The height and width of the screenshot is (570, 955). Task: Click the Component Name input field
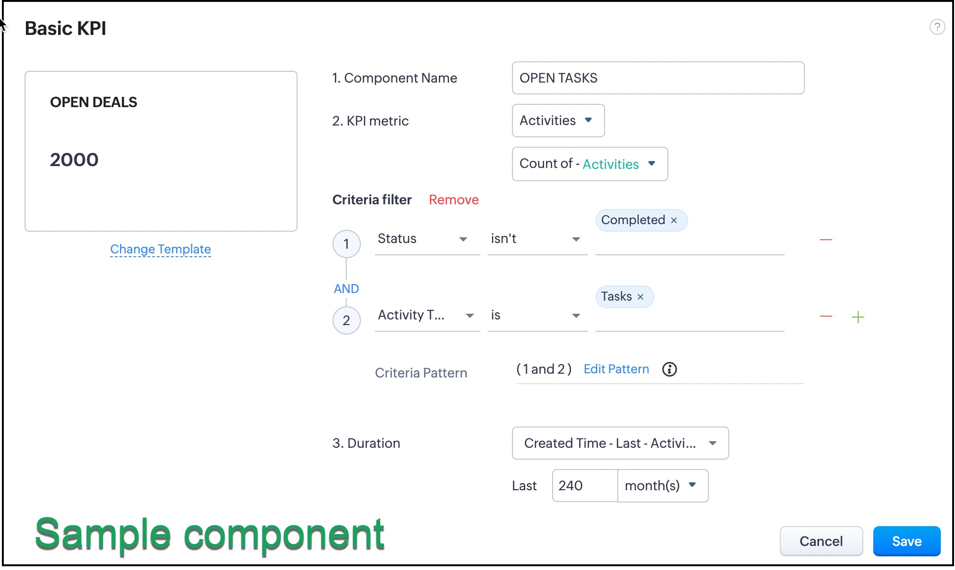(657, 78)
